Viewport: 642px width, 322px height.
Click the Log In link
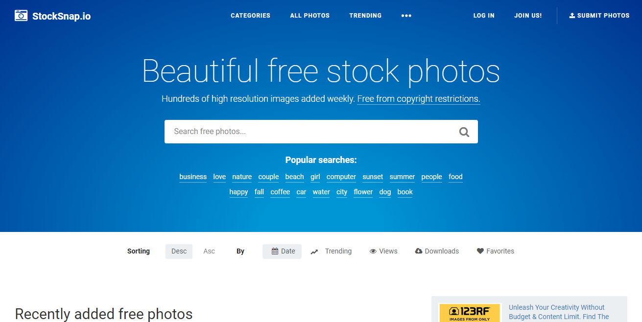click(484, 16)
